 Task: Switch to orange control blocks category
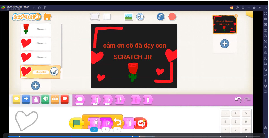coord(55,99)
